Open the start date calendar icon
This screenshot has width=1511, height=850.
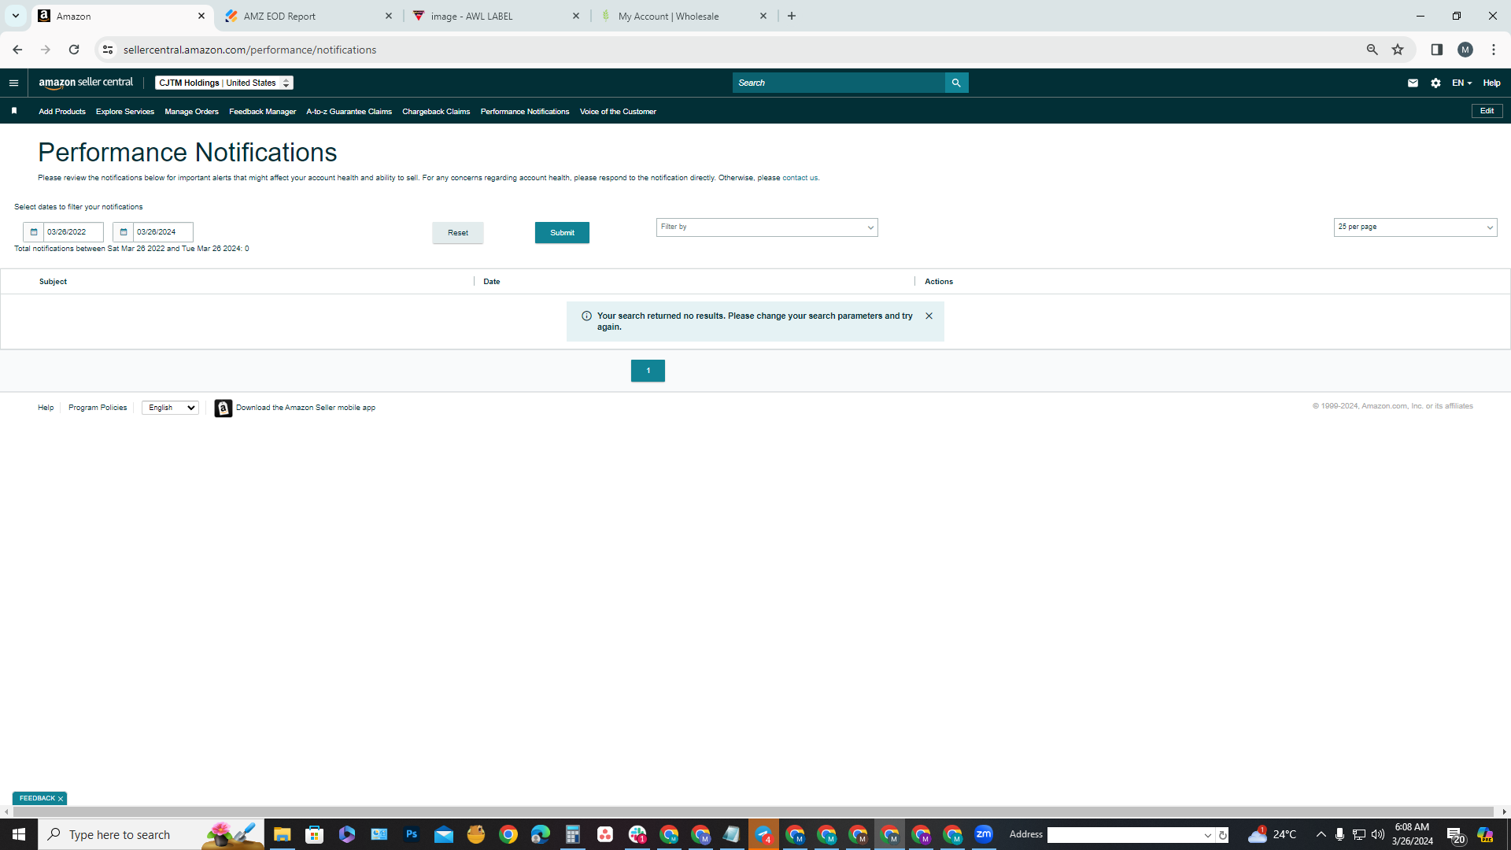33,232
